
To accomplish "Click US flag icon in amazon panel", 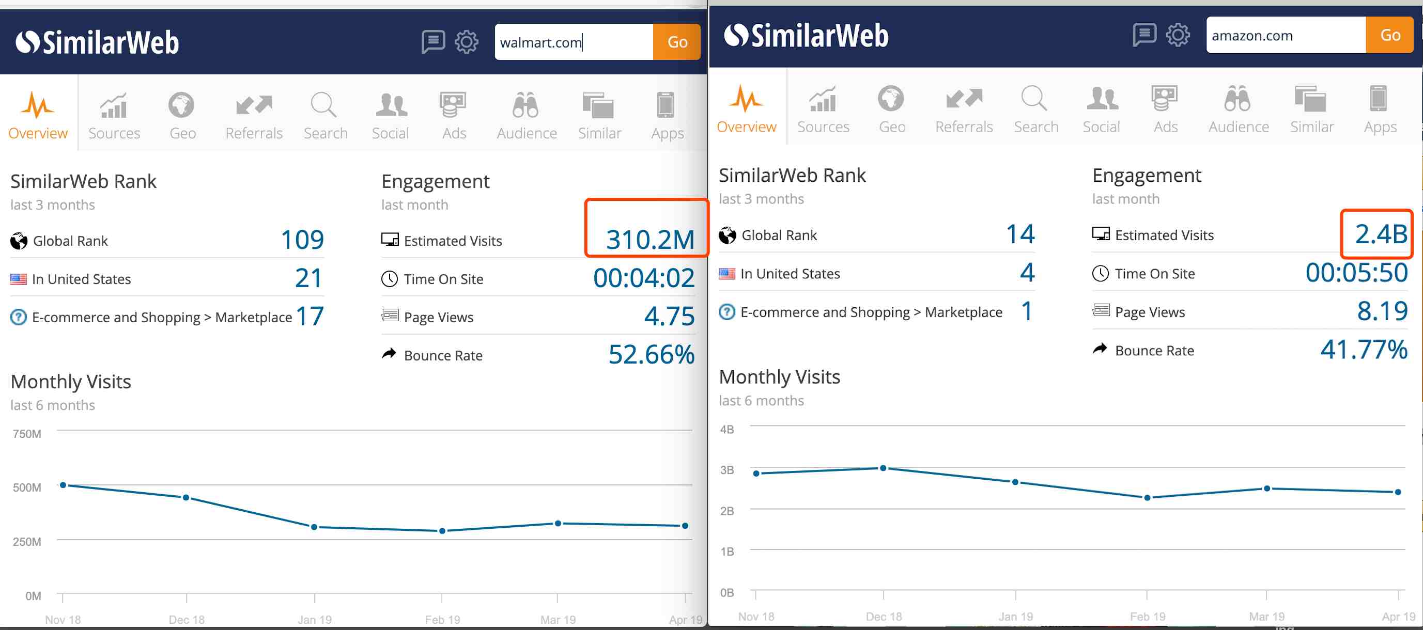I will (x=727, y=274).
